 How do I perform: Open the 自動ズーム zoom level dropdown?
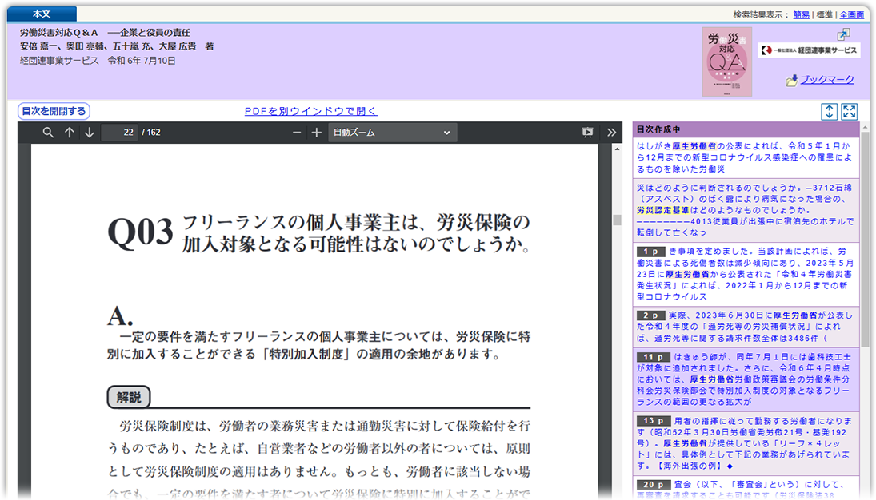click(392, 132)
